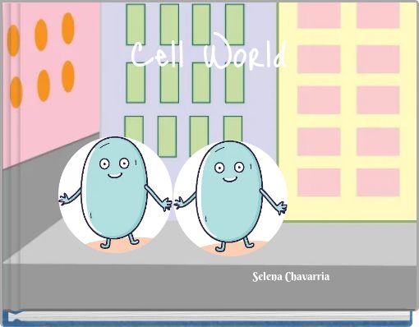This screenshot has width=419, height=327.
Task: Select the bottom-right pink window on yellow building
Action: pyautogui.click(x=378, y=182)
